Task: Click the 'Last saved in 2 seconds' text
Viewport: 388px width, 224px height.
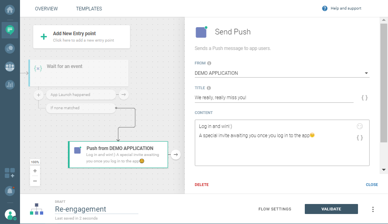Action: coord(76,218)
